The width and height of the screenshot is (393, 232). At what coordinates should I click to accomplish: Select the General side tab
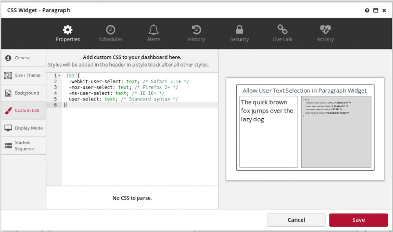23,58
